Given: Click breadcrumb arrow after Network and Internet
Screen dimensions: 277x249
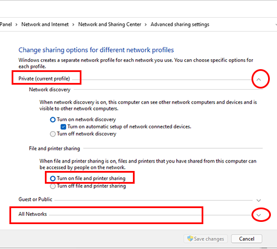Looking at the screenshot, I should click(73, 25).
